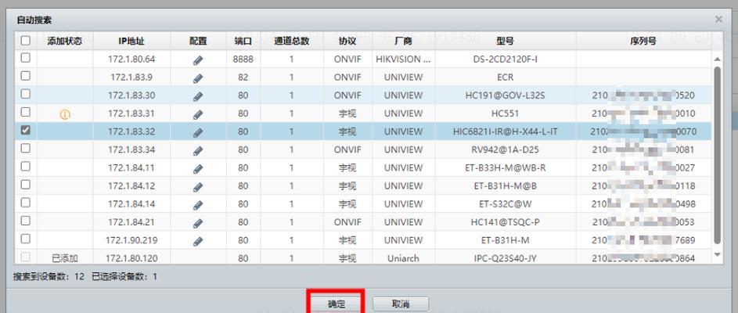Viewport: 738px width, 313px height.
Task: Click model HC141@TSQC-P
Action: click(x=505, y=222)
